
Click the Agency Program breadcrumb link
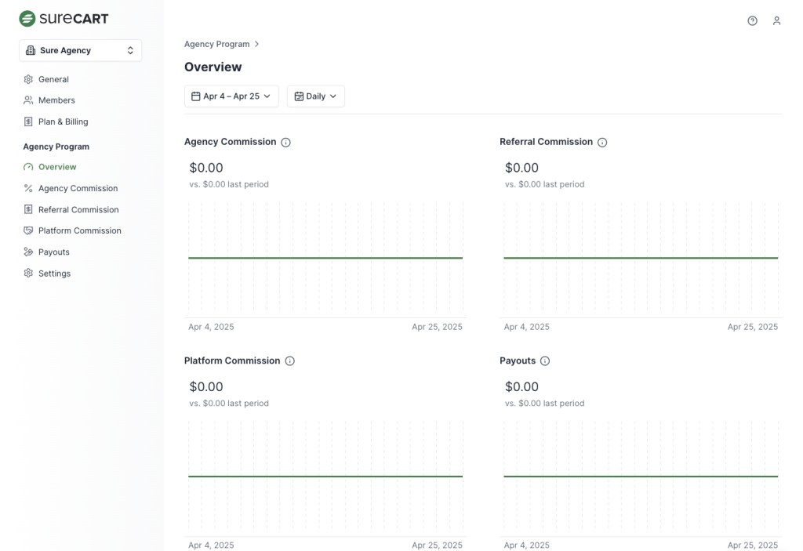pyautogui.click(x=216, y=44)
